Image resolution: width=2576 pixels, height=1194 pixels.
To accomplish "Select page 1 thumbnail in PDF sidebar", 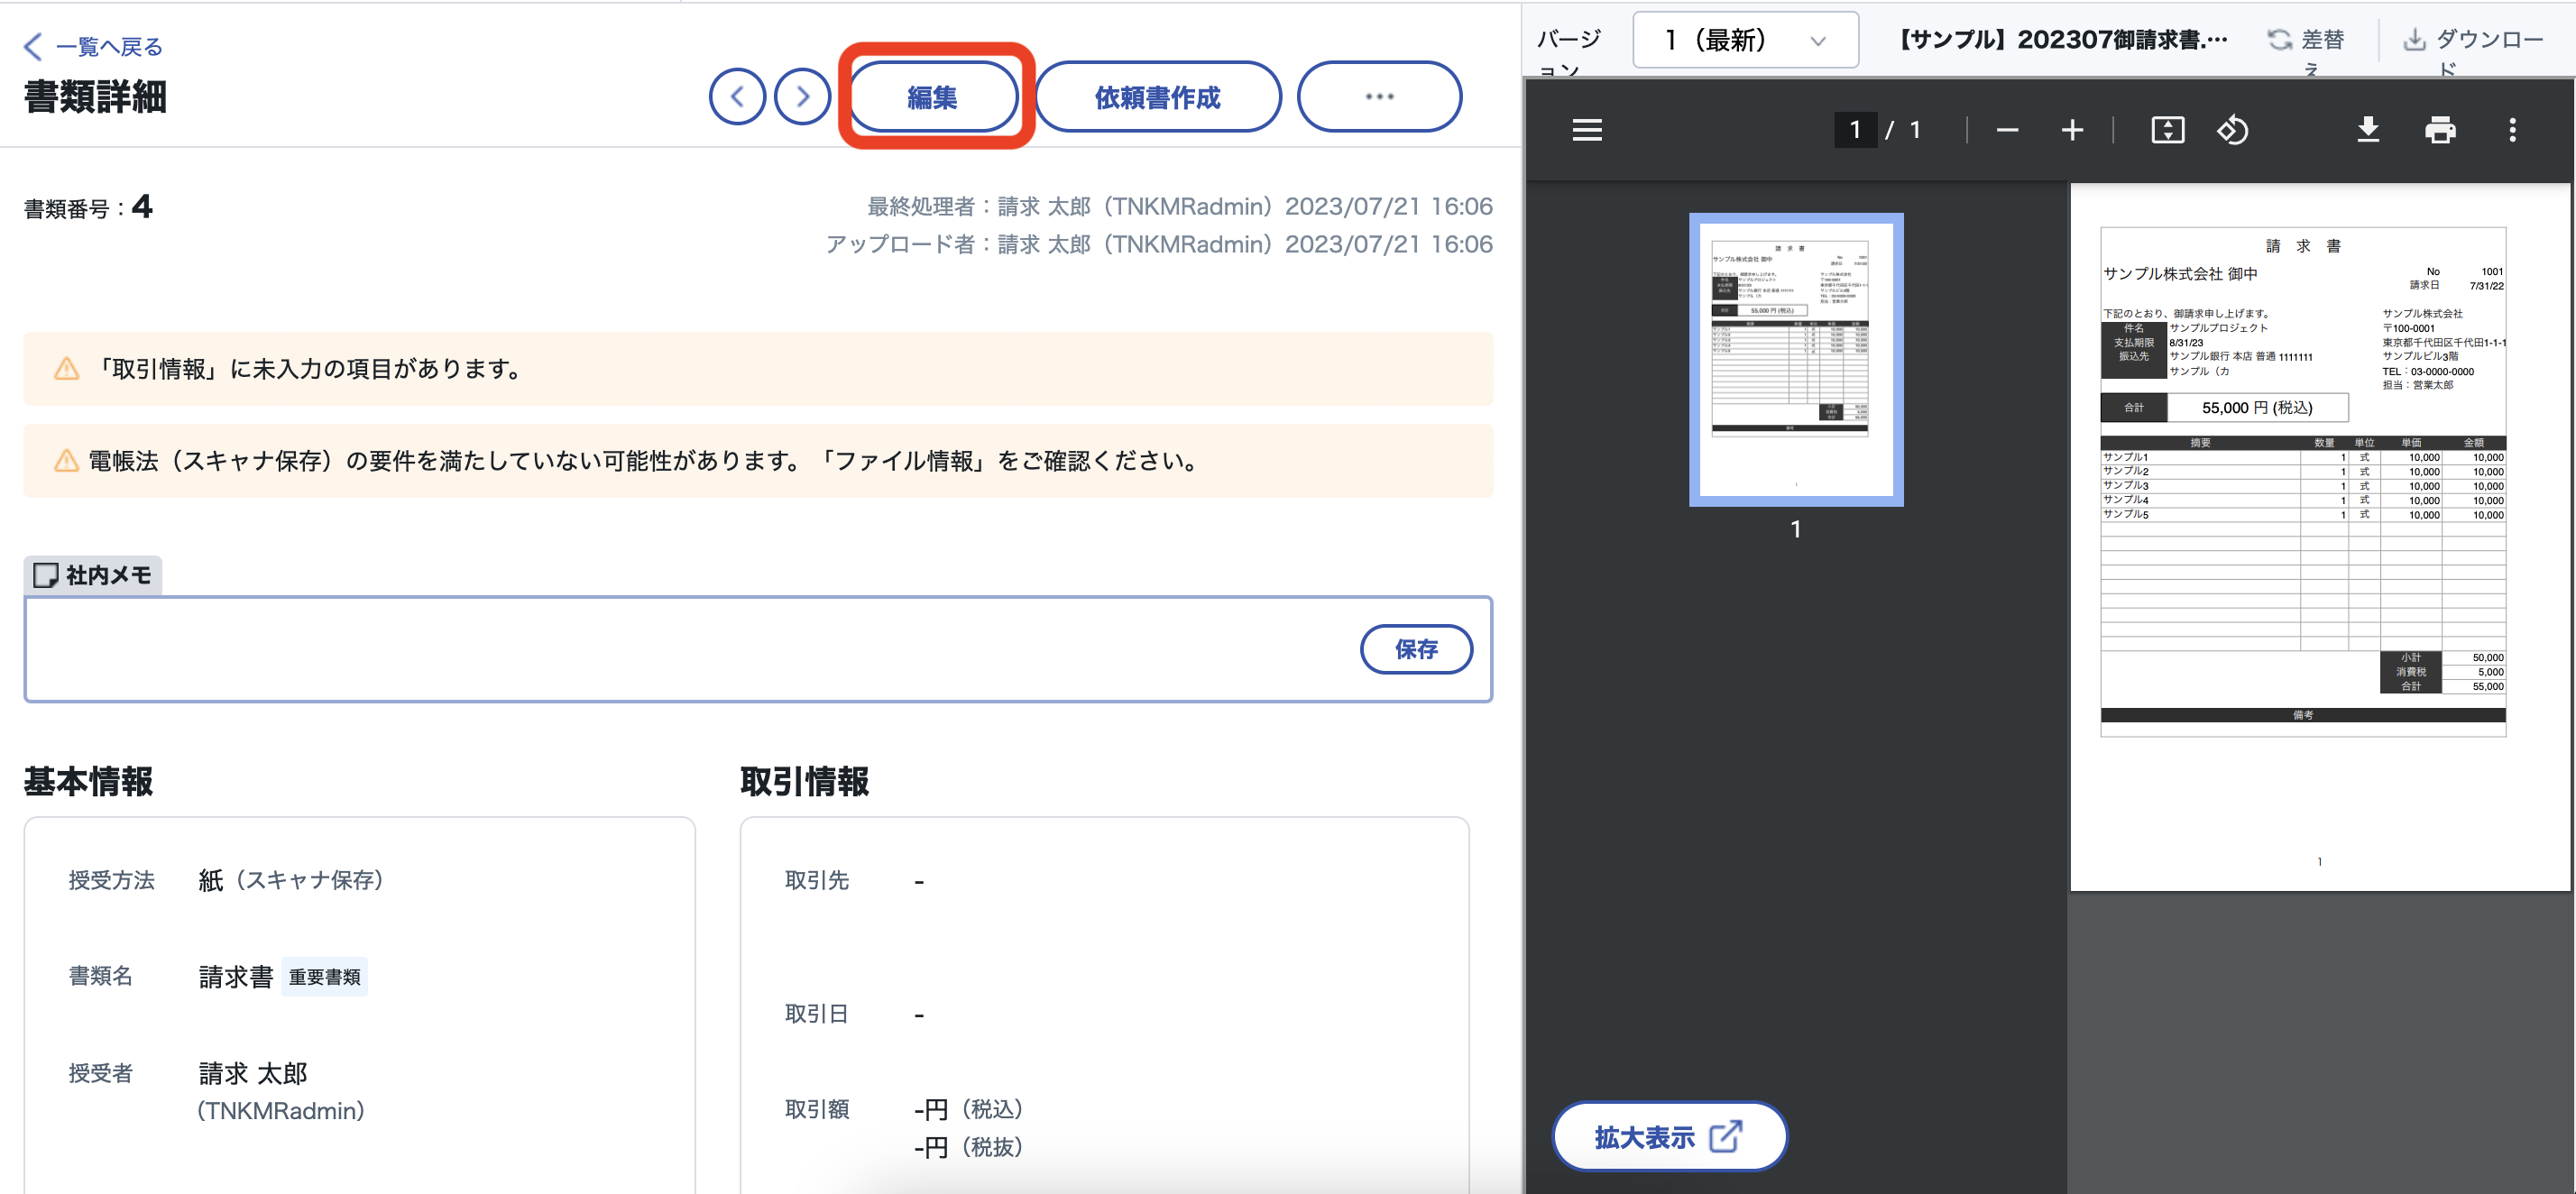I will pyautogui.click(x=1796, y=360).
